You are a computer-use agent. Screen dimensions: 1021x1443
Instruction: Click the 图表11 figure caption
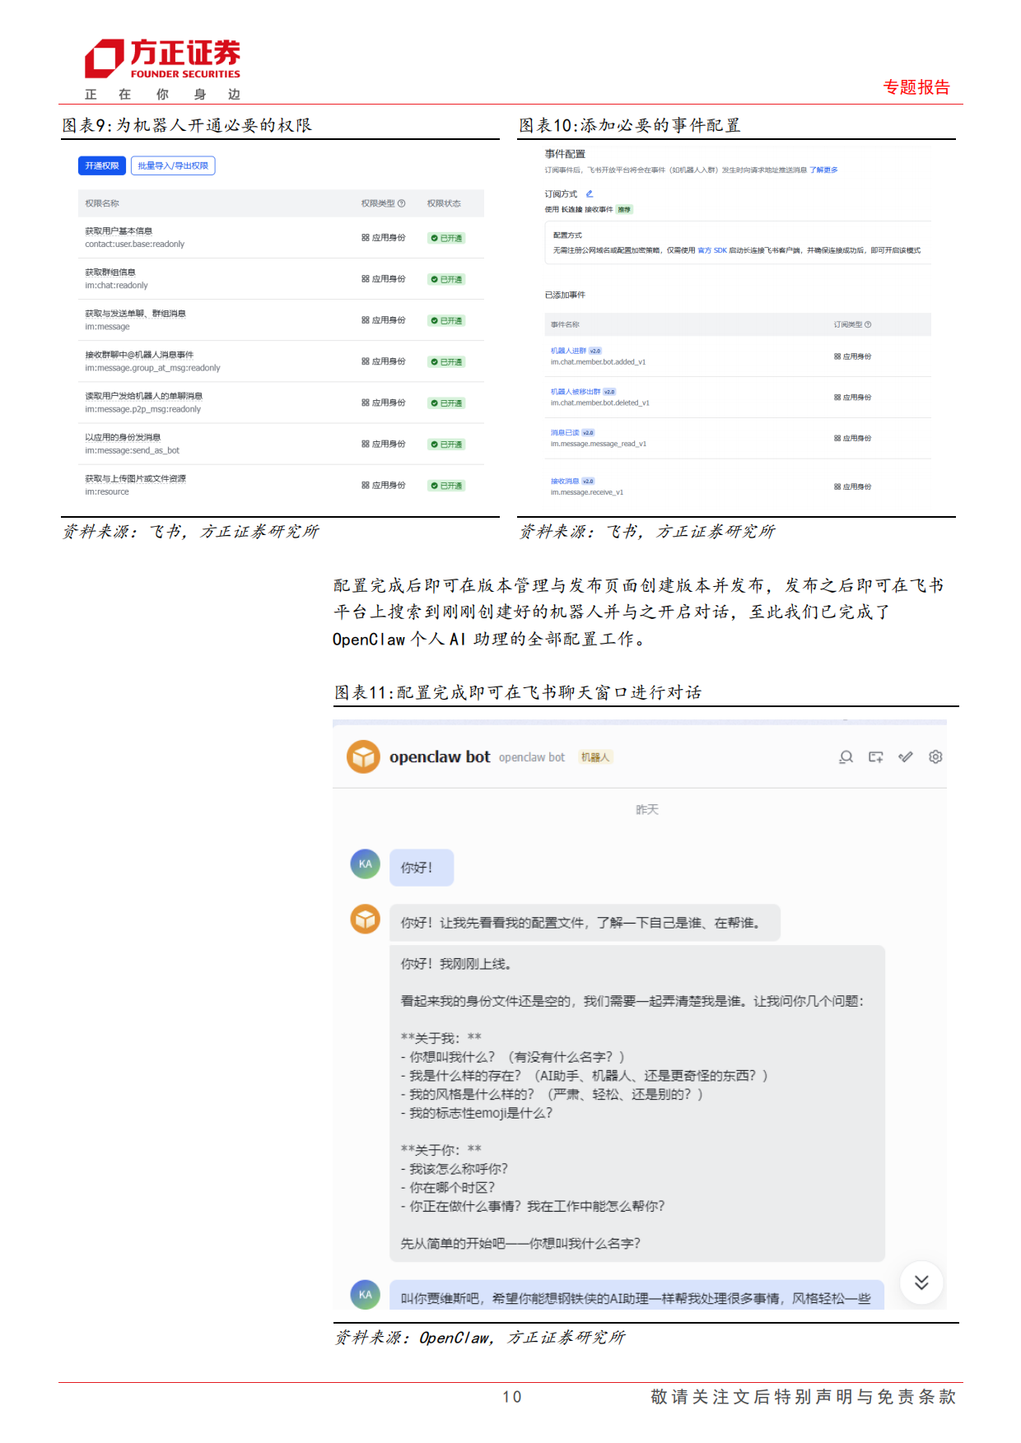518,692
